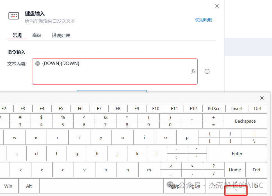
Task: Tap the PrtScn key
Action: coord(214,108)
